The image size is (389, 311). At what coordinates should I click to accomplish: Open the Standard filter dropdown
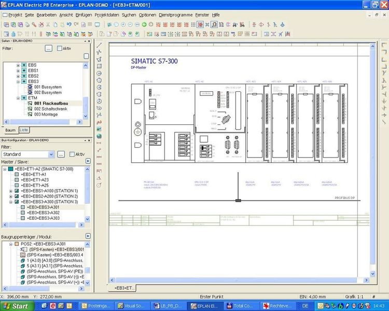pos(51,154)
